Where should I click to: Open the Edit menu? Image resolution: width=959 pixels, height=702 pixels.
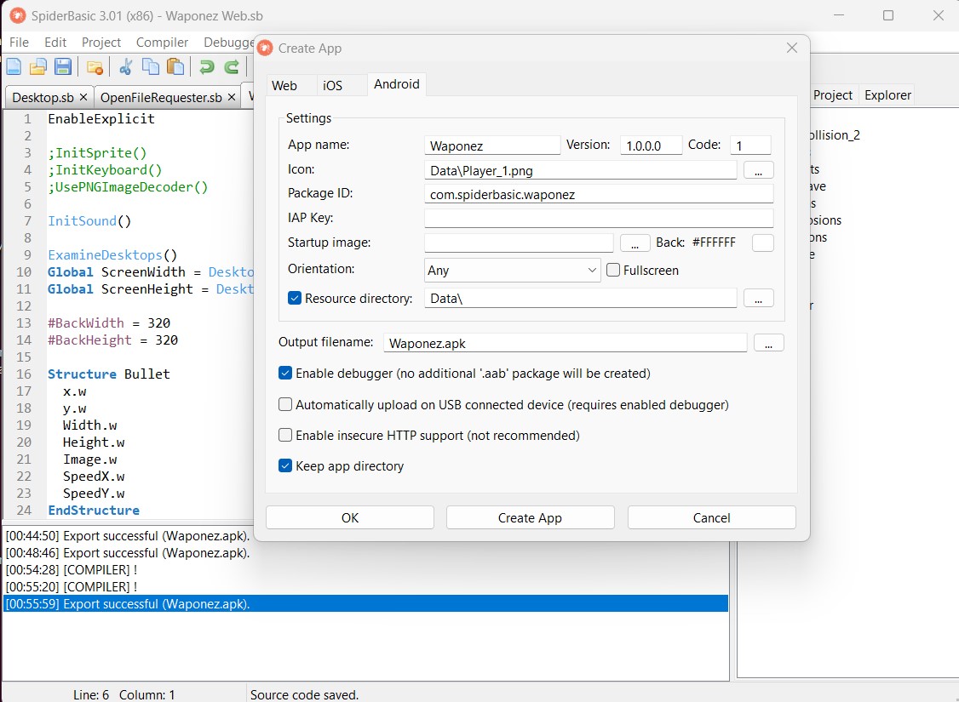coord(55,43)
